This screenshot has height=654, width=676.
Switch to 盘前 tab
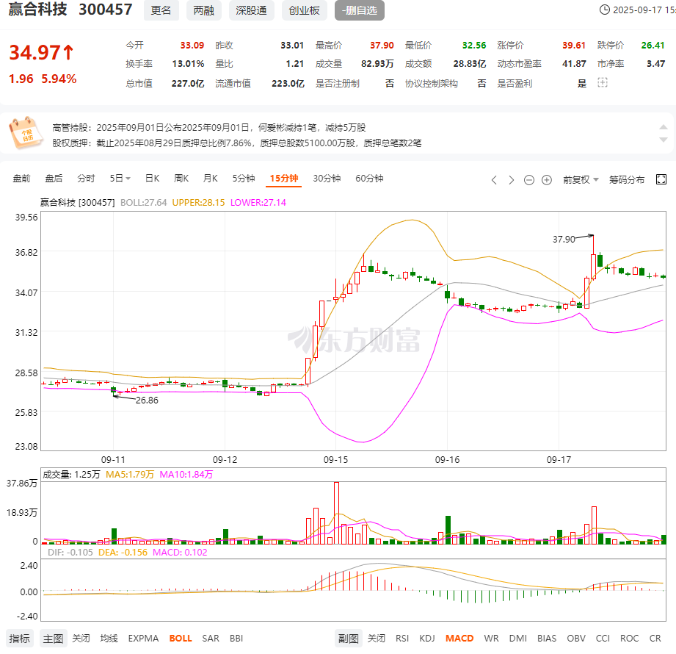point(21,179)
